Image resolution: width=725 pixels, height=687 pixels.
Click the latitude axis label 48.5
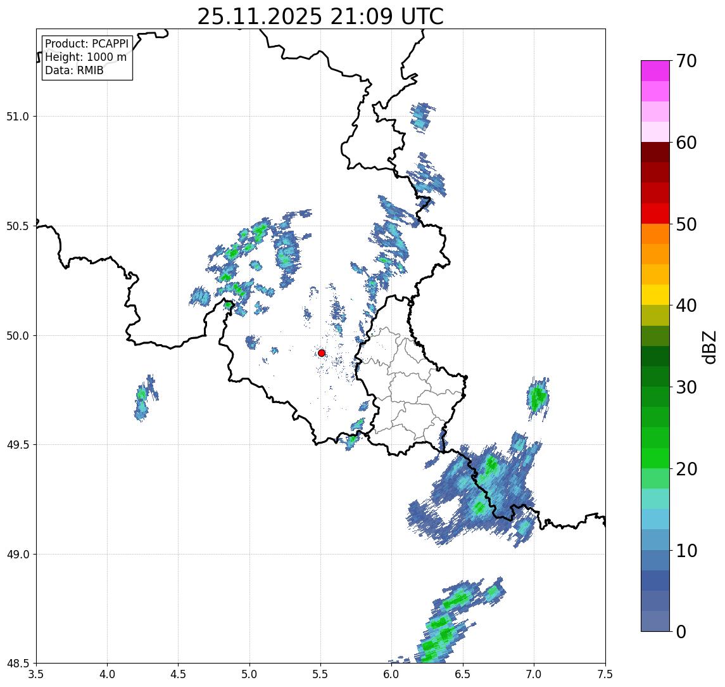pos(18,664)
